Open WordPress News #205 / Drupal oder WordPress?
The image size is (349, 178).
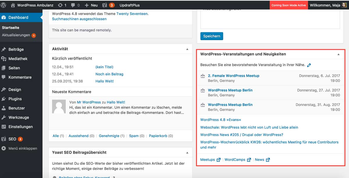[242, 135]
